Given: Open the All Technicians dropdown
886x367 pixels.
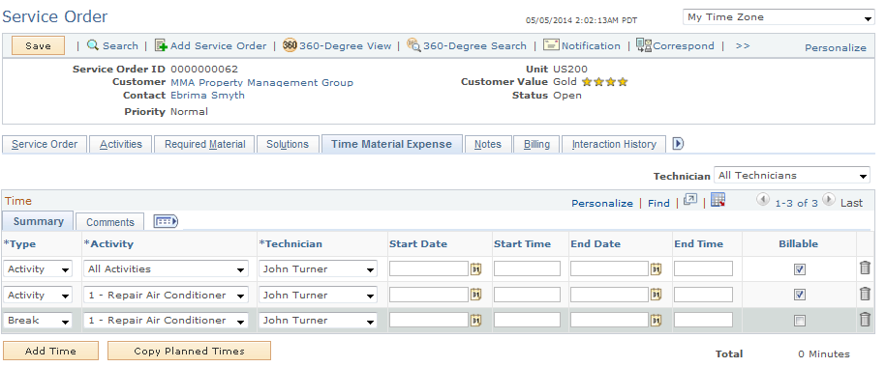Looking at the screenshot, I should (x=792, y=176).
